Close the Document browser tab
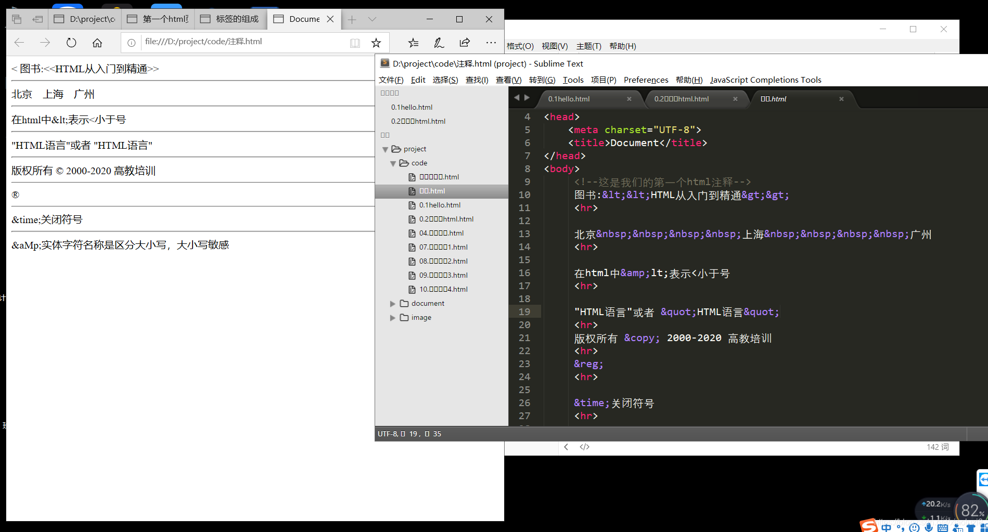Viewport: 988px width, 532px height. (x=330, y=19)
